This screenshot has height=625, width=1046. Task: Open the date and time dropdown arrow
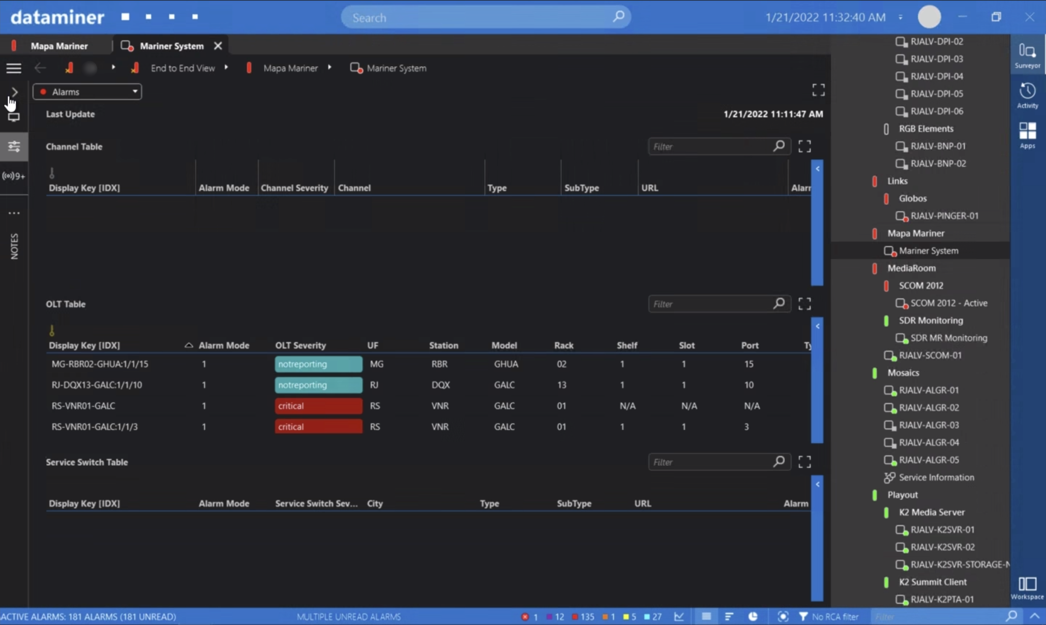(x=900, y=17)
